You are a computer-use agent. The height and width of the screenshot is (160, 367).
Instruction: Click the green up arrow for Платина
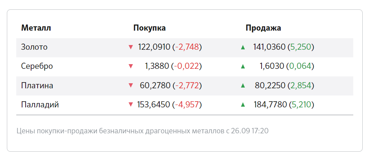[x=243, y=86]
